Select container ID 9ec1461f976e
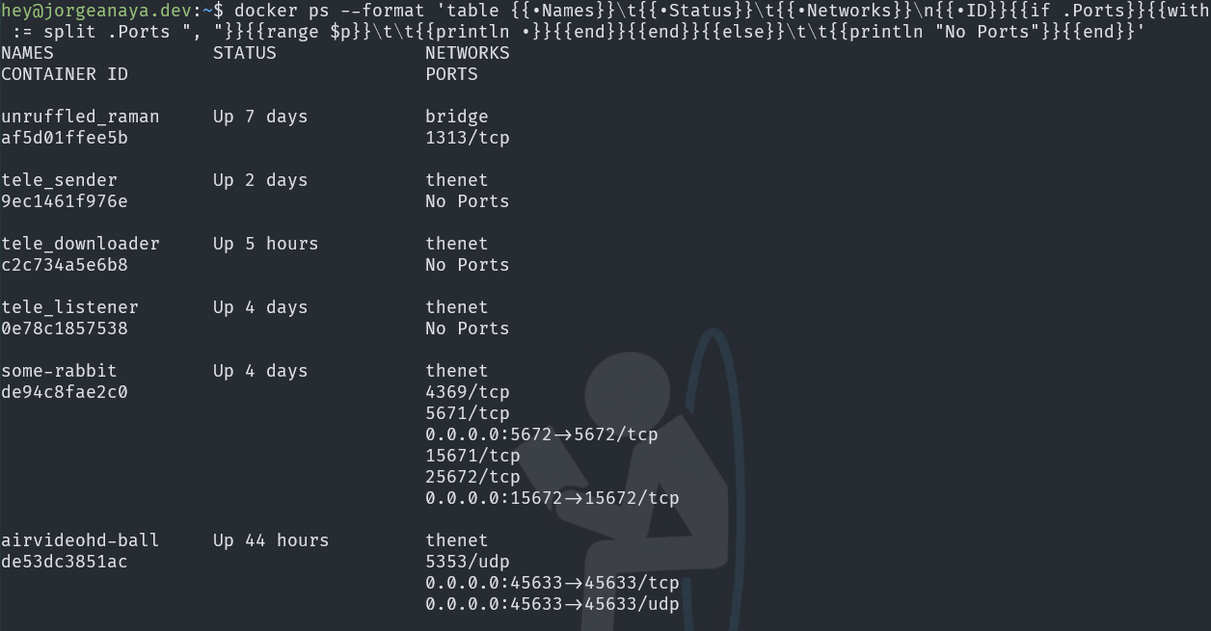Image resolution: width=1211 pixels, height=631 pixels. (65, 201)
